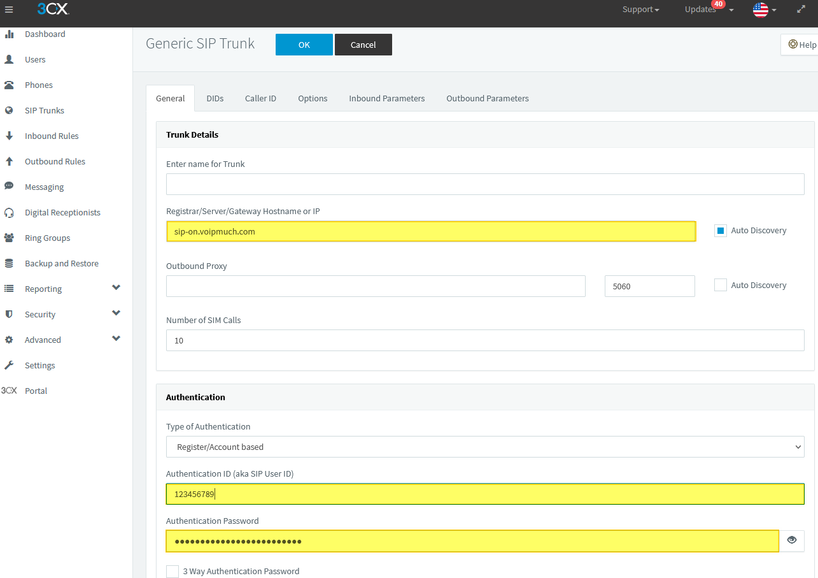Open Digital Receptionists via headset icon
This screenshot has height=578, width=818.
tap(10, 213)
